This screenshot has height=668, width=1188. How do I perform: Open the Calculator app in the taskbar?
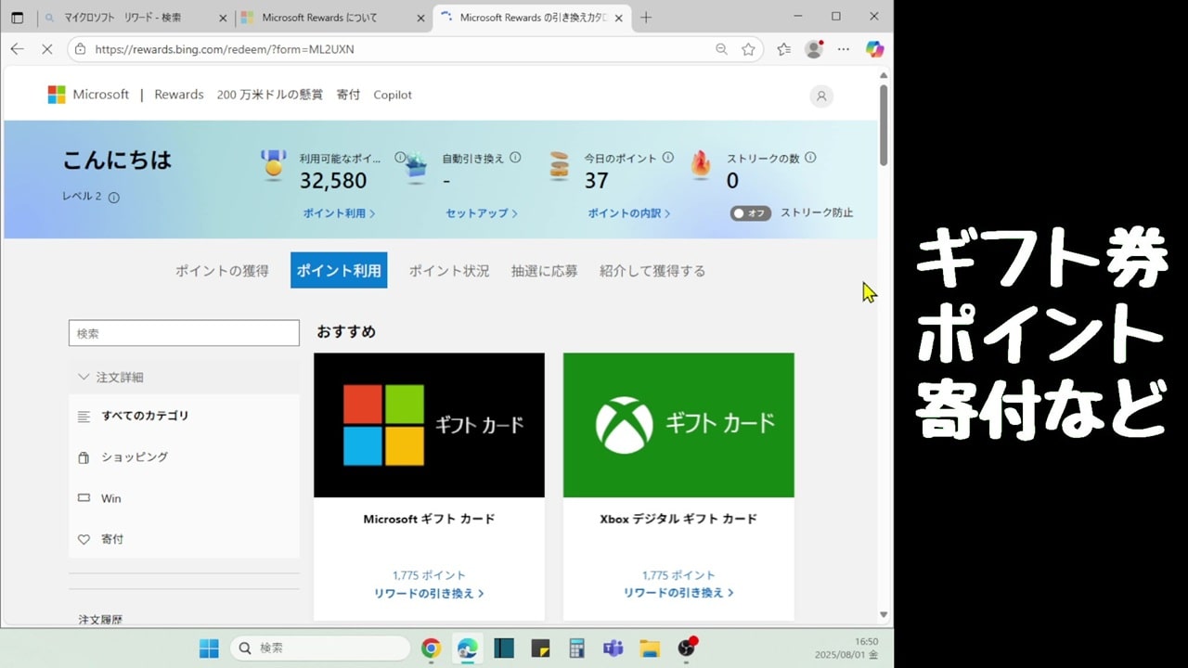576,648
